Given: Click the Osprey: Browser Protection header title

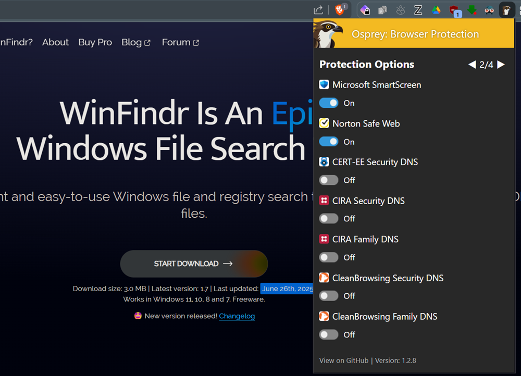Looking at the screenshot, I should pyautogui.click(x=415, y=34).
